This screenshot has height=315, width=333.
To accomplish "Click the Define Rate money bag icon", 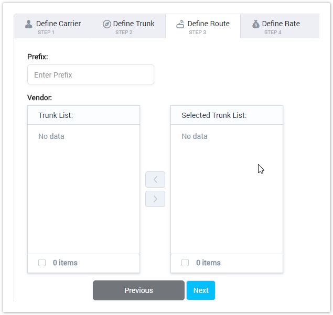I will [255, 24].
